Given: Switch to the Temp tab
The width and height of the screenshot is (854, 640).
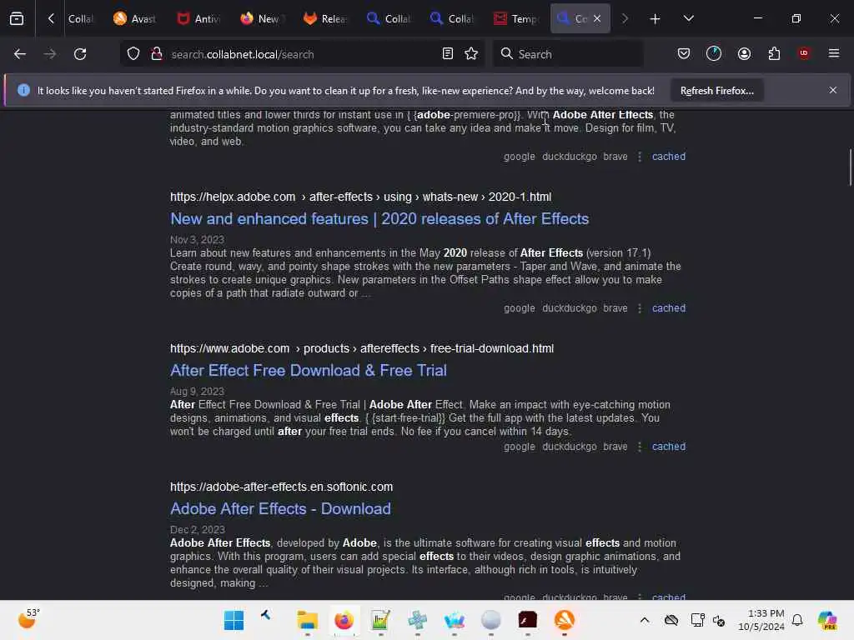Looking at the screenshot, I should point(515,18).
